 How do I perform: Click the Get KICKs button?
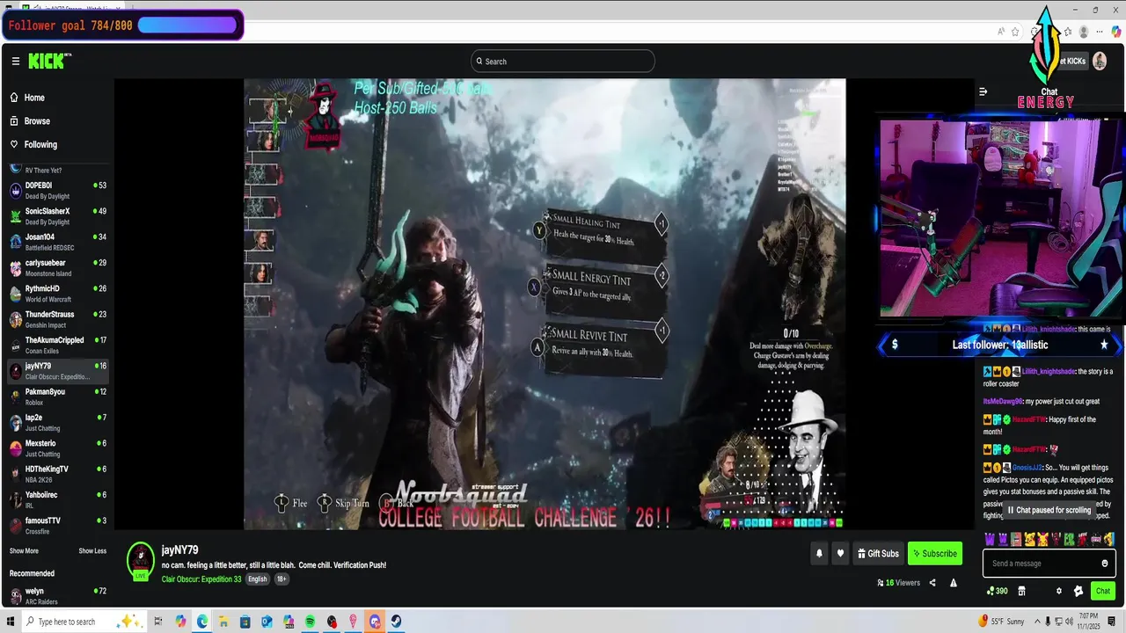[x=1071, y=61]
